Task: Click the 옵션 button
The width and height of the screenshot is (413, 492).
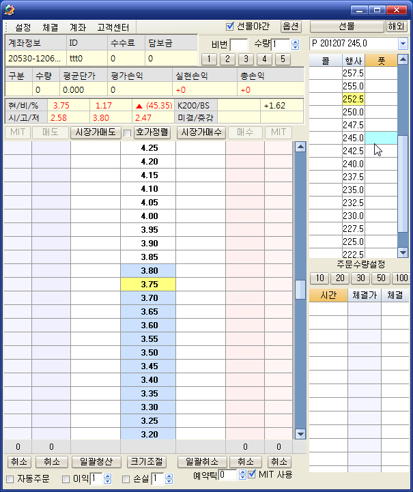Action: tap(291, 27)
